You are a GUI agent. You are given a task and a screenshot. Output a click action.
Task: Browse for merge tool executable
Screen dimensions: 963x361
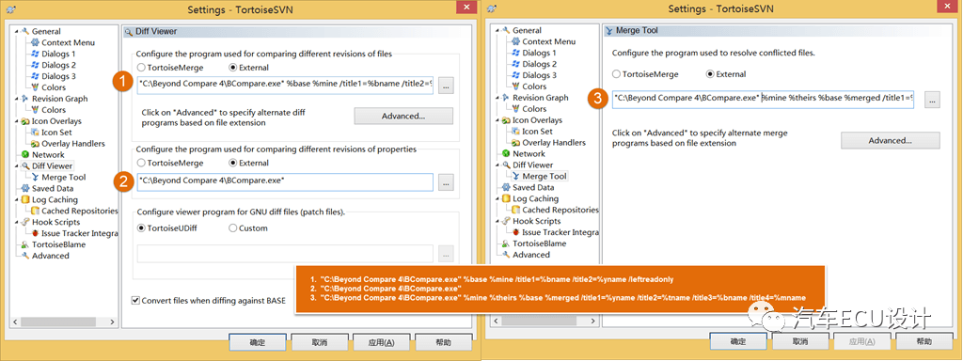click(x=932, y=100)
